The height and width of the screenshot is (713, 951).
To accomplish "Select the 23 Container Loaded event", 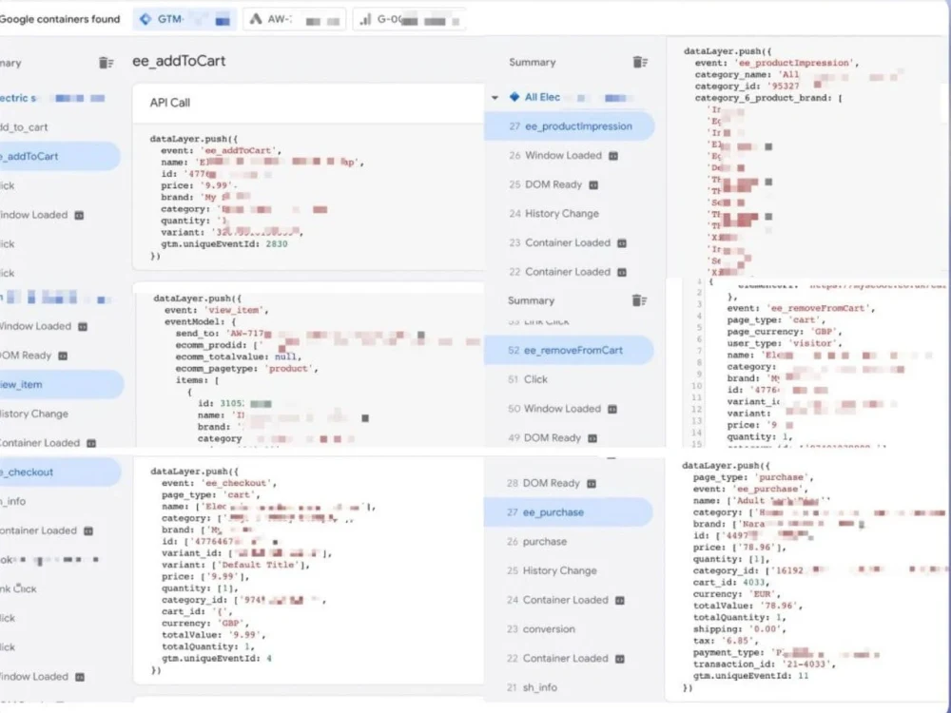I will (x=570, y=242).
